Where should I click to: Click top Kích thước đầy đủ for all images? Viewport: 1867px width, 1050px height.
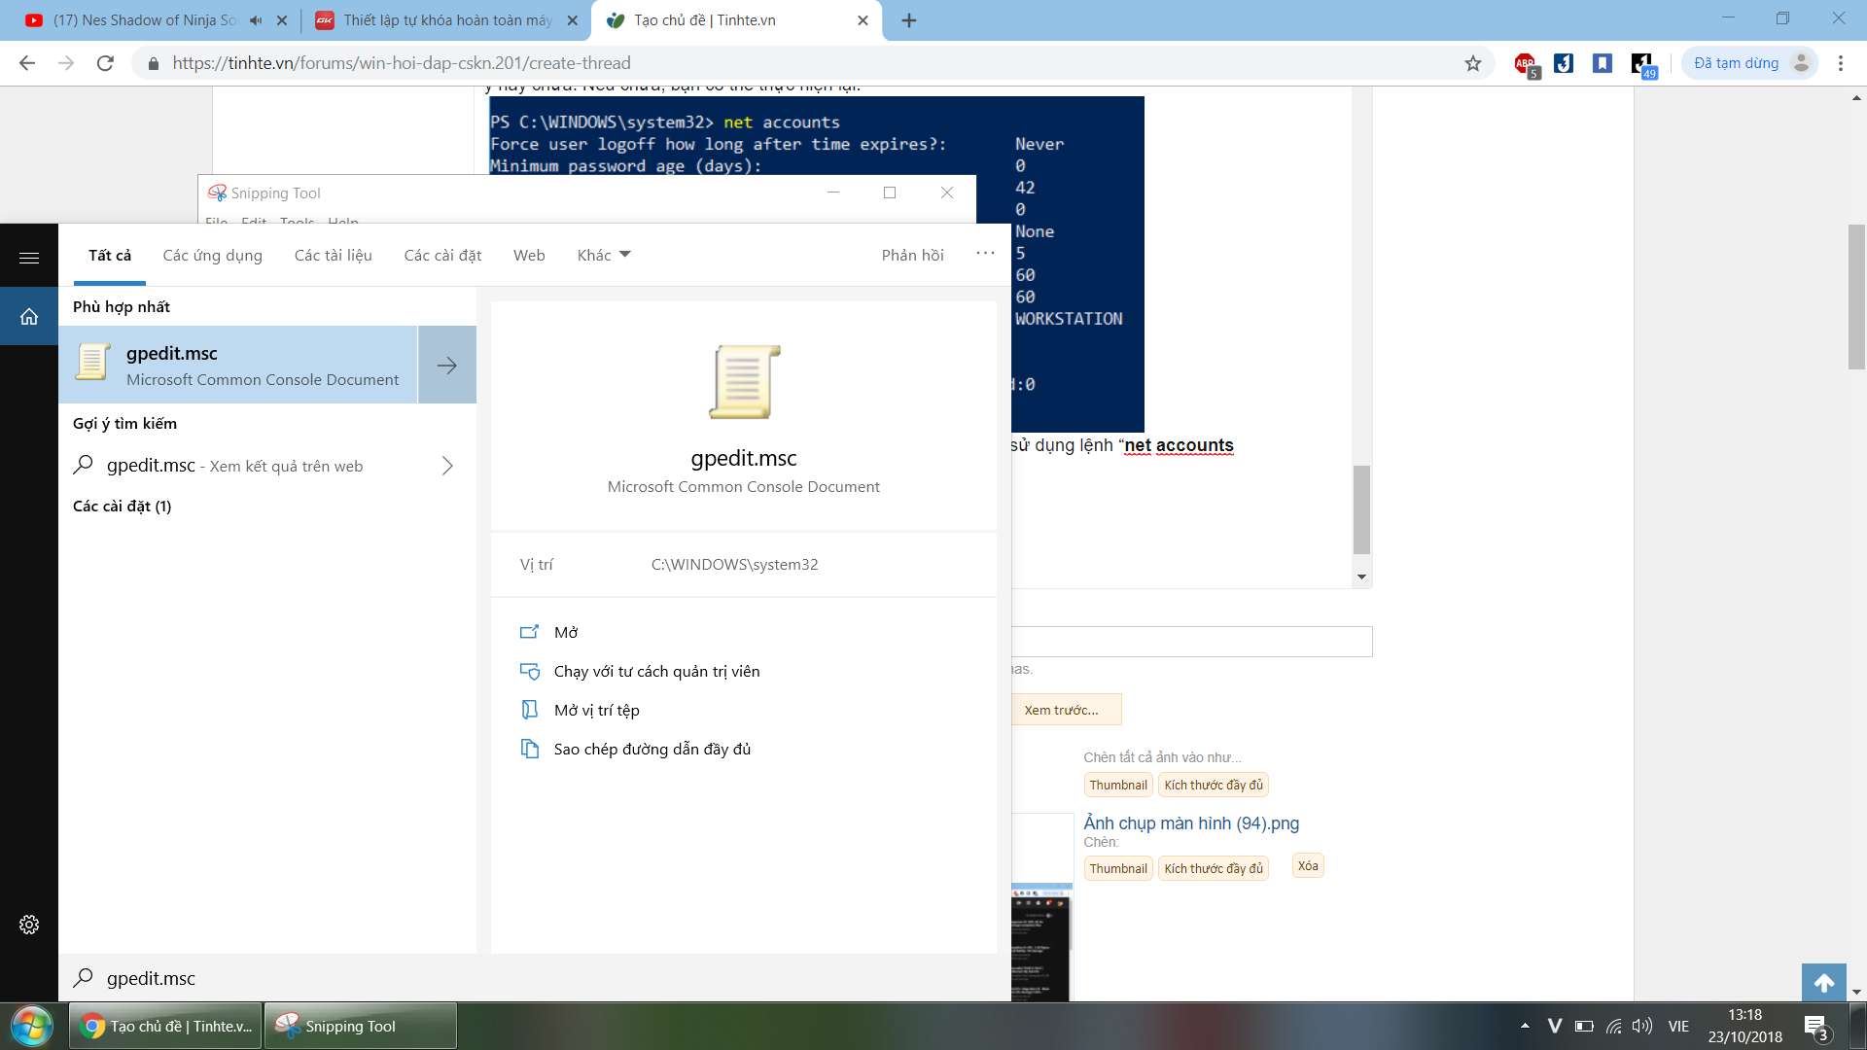[x=1214, y=785]
